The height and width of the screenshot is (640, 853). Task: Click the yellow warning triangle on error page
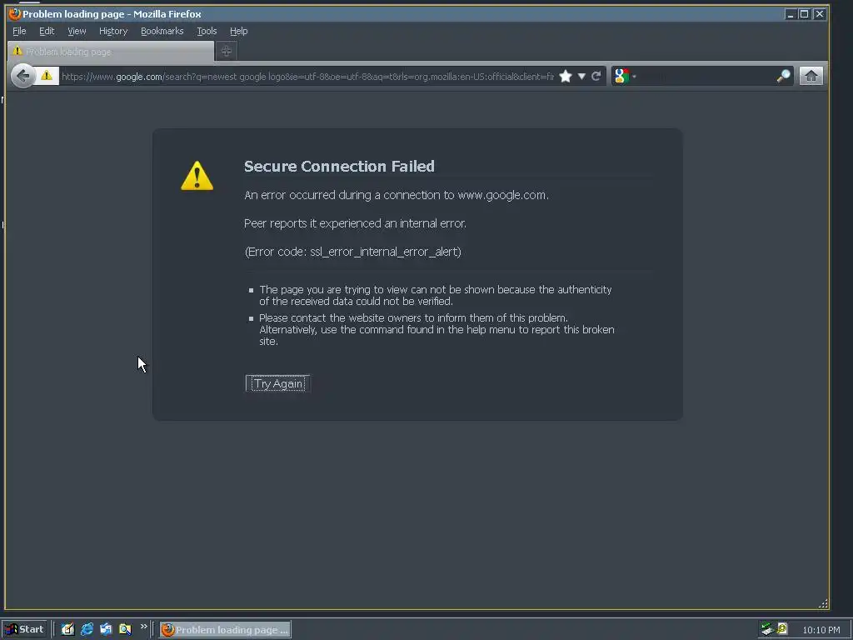197,176
